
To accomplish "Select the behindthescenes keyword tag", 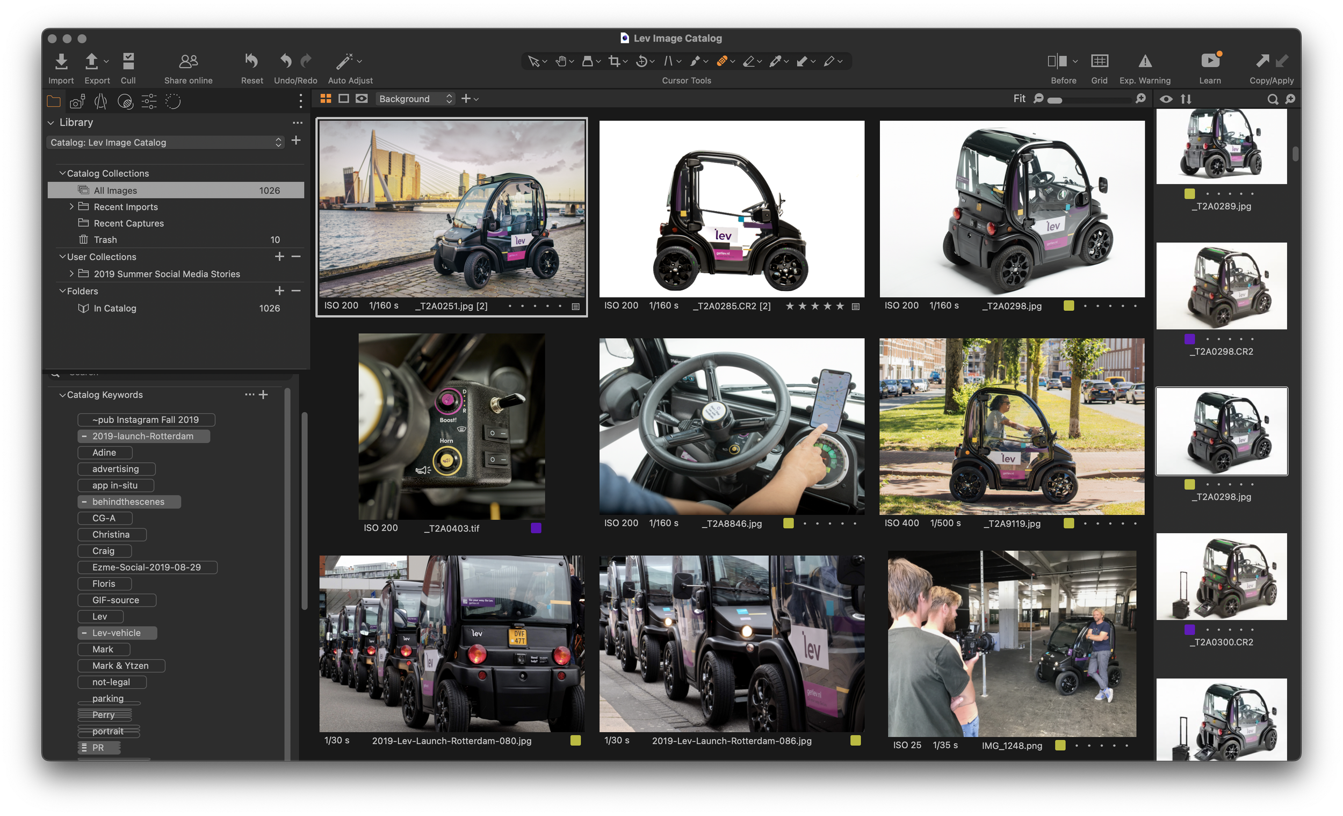I will (x=128, y=502).
